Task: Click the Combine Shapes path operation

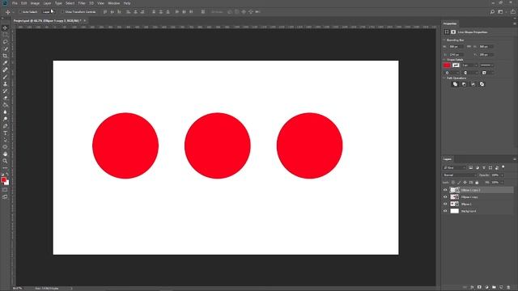Action: 455,84
